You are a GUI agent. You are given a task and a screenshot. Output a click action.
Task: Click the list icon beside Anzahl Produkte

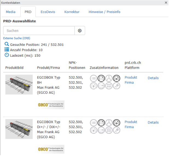click(x=7, y=49)
